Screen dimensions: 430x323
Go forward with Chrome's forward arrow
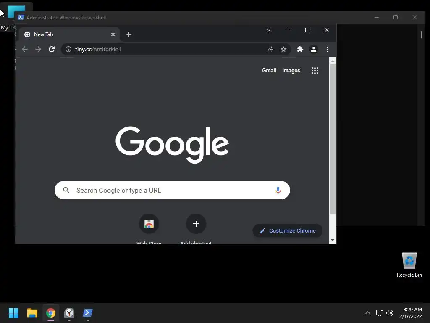tap(38, 49)
